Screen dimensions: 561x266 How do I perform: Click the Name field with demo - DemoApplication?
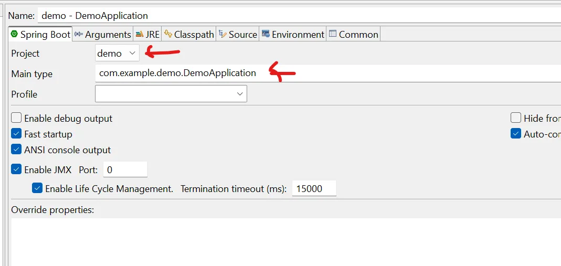[299, 16]
